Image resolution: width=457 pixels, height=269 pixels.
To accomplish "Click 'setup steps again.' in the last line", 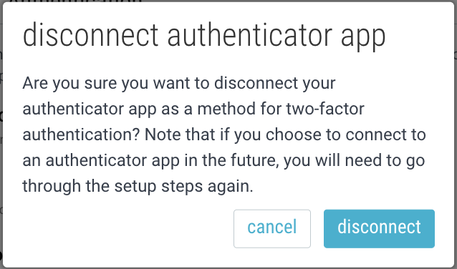I will tap(183, 186).
